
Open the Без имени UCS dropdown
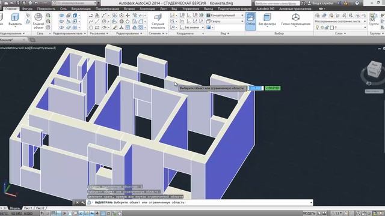pyautogui.click(x=192, y=28)
